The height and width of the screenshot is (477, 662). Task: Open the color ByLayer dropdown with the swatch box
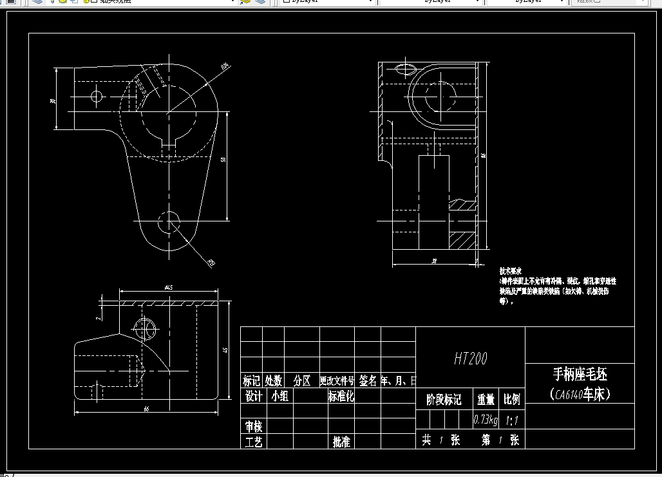tap(327, 2)
